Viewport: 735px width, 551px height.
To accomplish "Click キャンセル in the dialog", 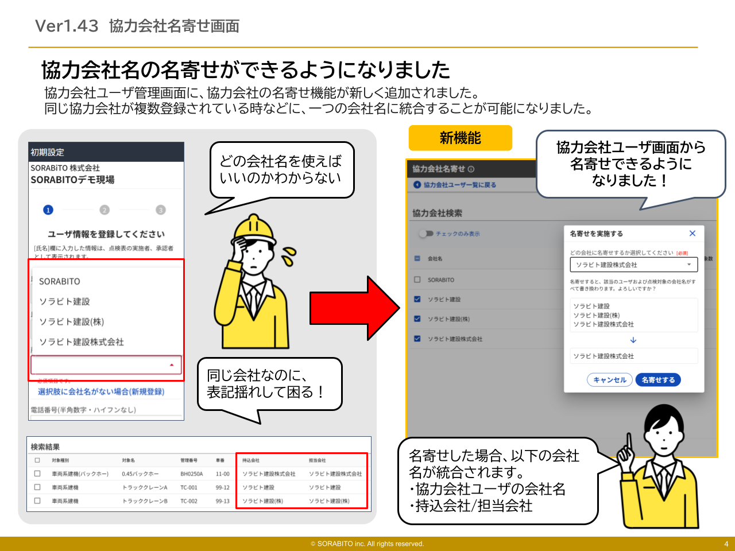I will pos(610,379).
